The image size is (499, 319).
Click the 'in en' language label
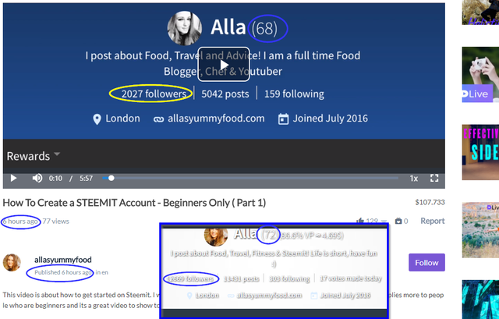tap(102, 272)
